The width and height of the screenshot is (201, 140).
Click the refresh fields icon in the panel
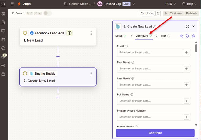[187, 36]
